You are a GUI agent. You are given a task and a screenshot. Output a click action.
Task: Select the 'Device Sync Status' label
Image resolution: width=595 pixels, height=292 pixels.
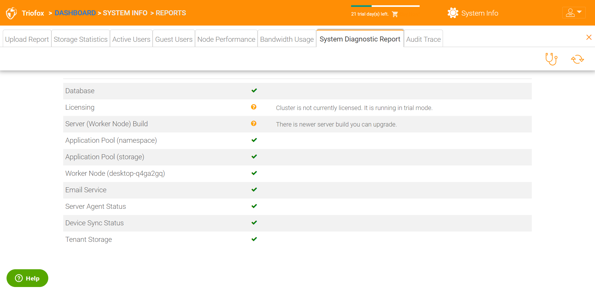point(94,223)
